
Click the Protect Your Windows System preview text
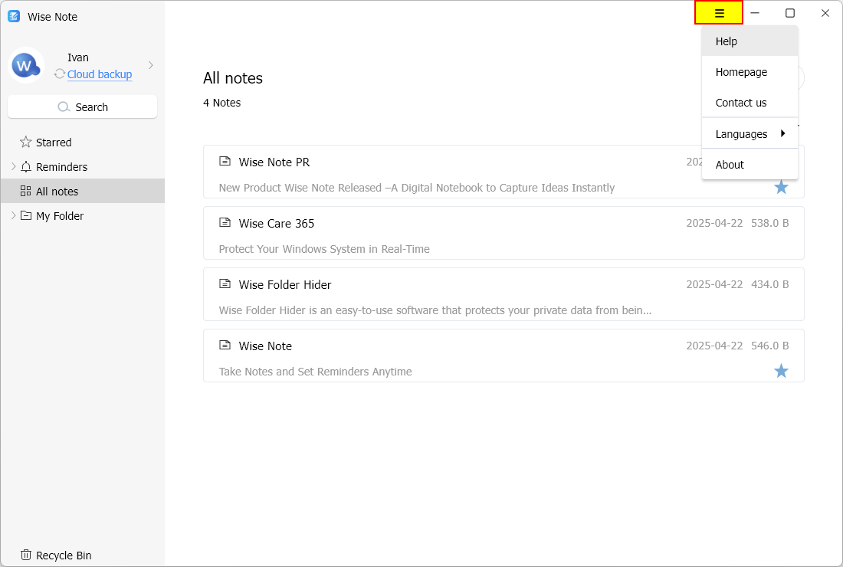[x=324, y=249]
